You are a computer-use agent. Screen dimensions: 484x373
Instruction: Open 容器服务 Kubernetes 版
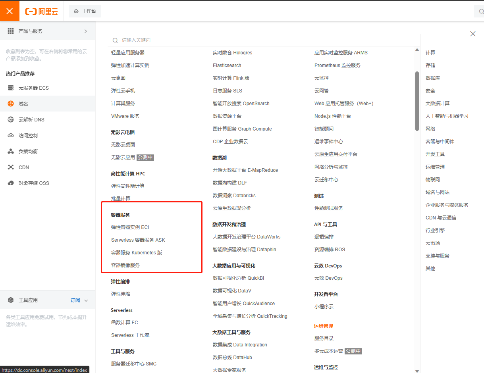pos(137,252)
